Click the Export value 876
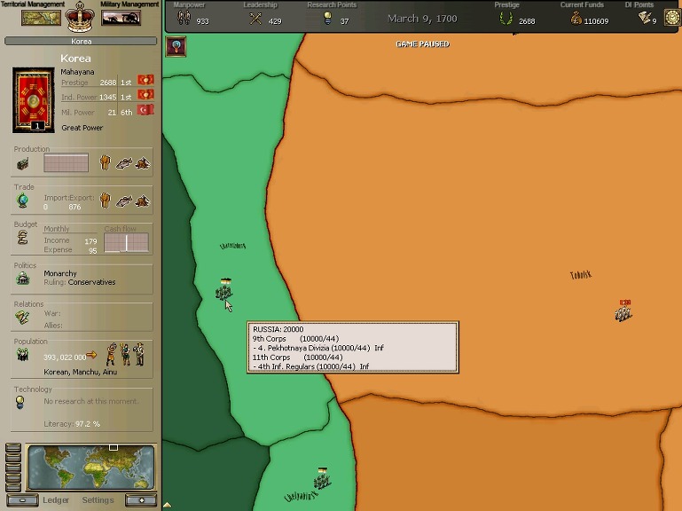 pos(74,208)
